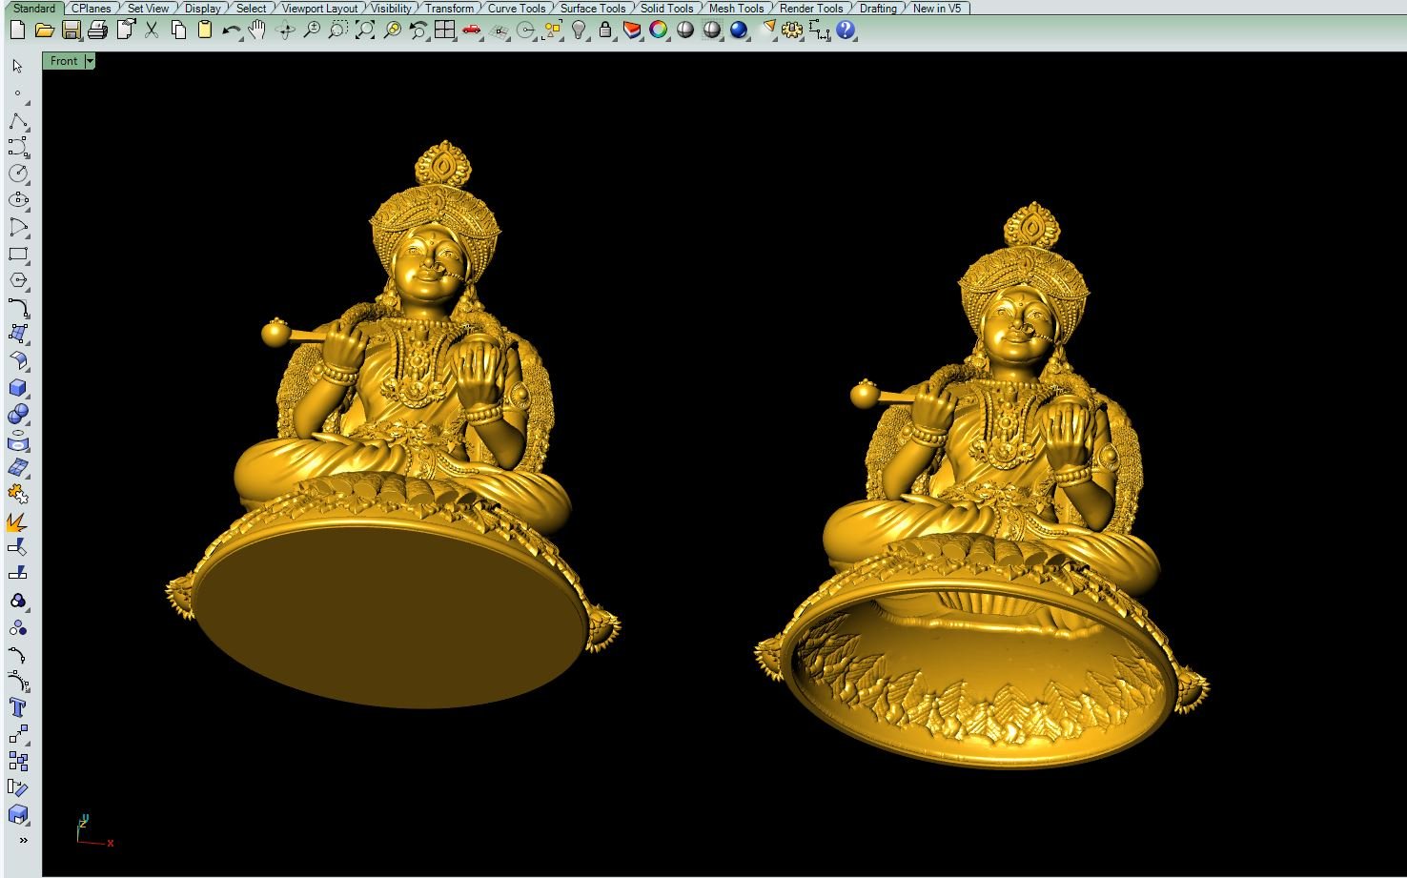1407x878 pixels.
Task: Toggle the light bulb hide/show icon
Action: 579,31
